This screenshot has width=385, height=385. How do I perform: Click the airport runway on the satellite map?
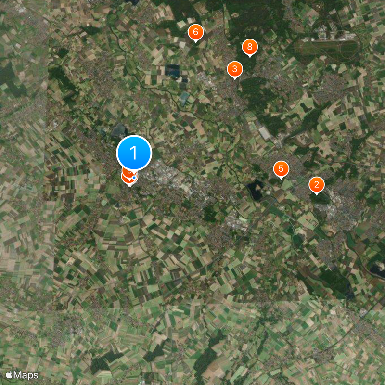330,38
